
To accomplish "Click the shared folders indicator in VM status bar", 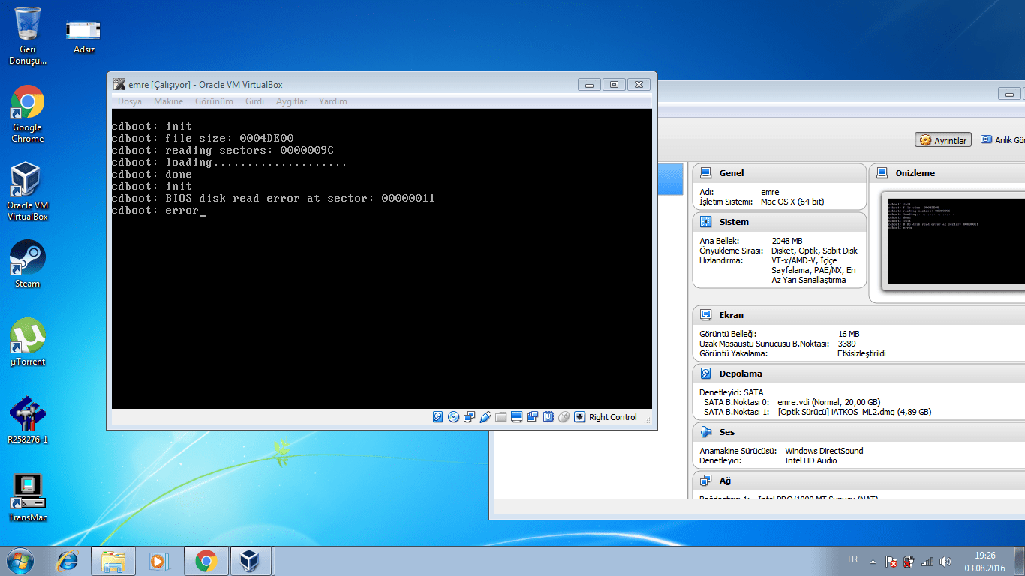I will click(500, 417).
